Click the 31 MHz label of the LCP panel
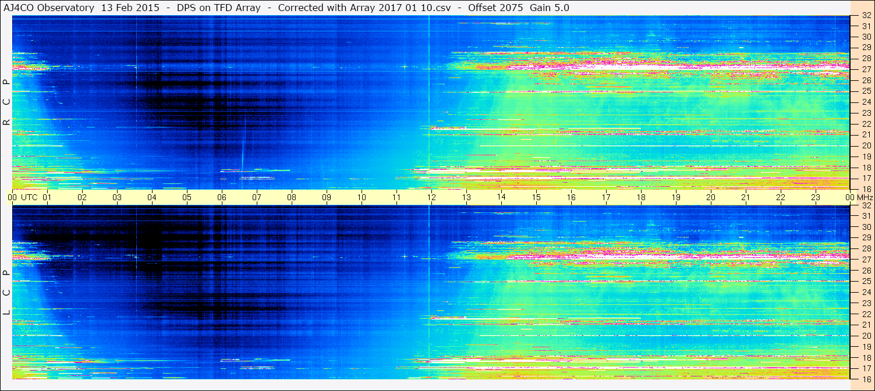 tap(866, 216)
